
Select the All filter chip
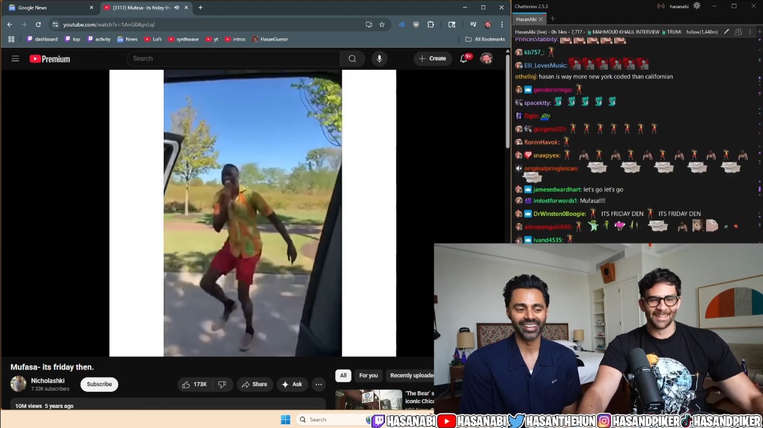coord(343,375)
